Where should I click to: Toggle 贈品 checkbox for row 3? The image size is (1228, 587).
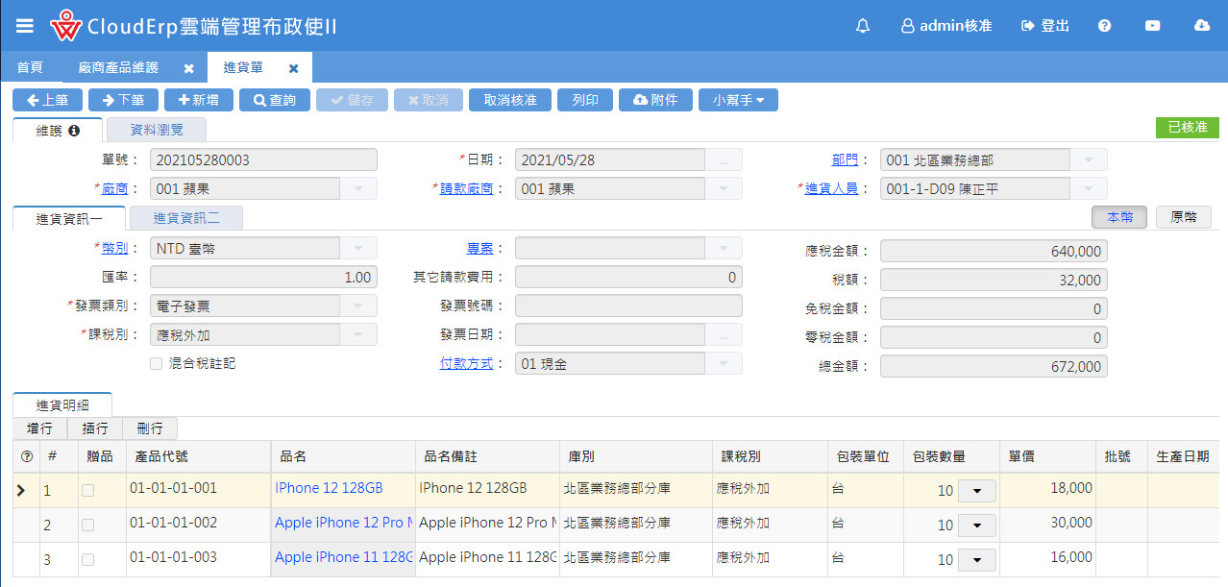coord(88,559)
